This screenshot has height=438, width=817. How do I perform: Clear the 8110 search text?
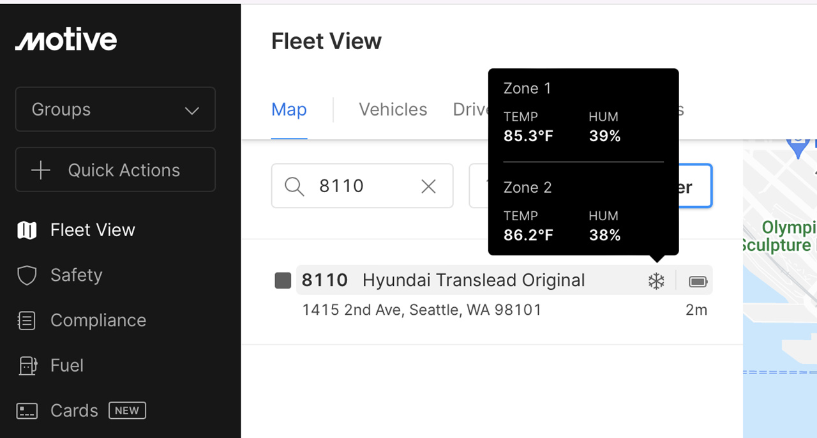[x=428, y=186]
